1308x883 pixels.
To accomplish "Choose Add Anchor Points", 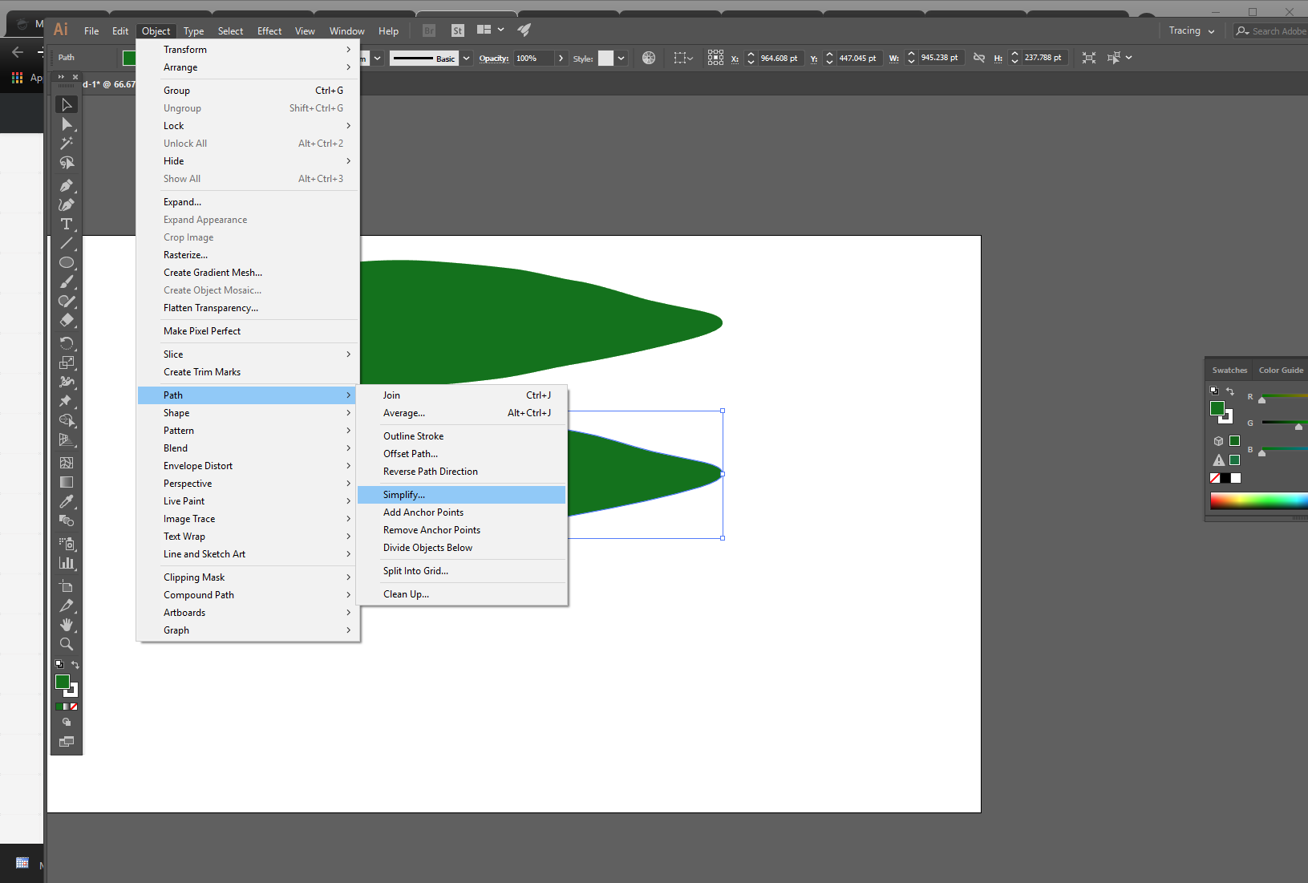I will [x=461, y=512].
